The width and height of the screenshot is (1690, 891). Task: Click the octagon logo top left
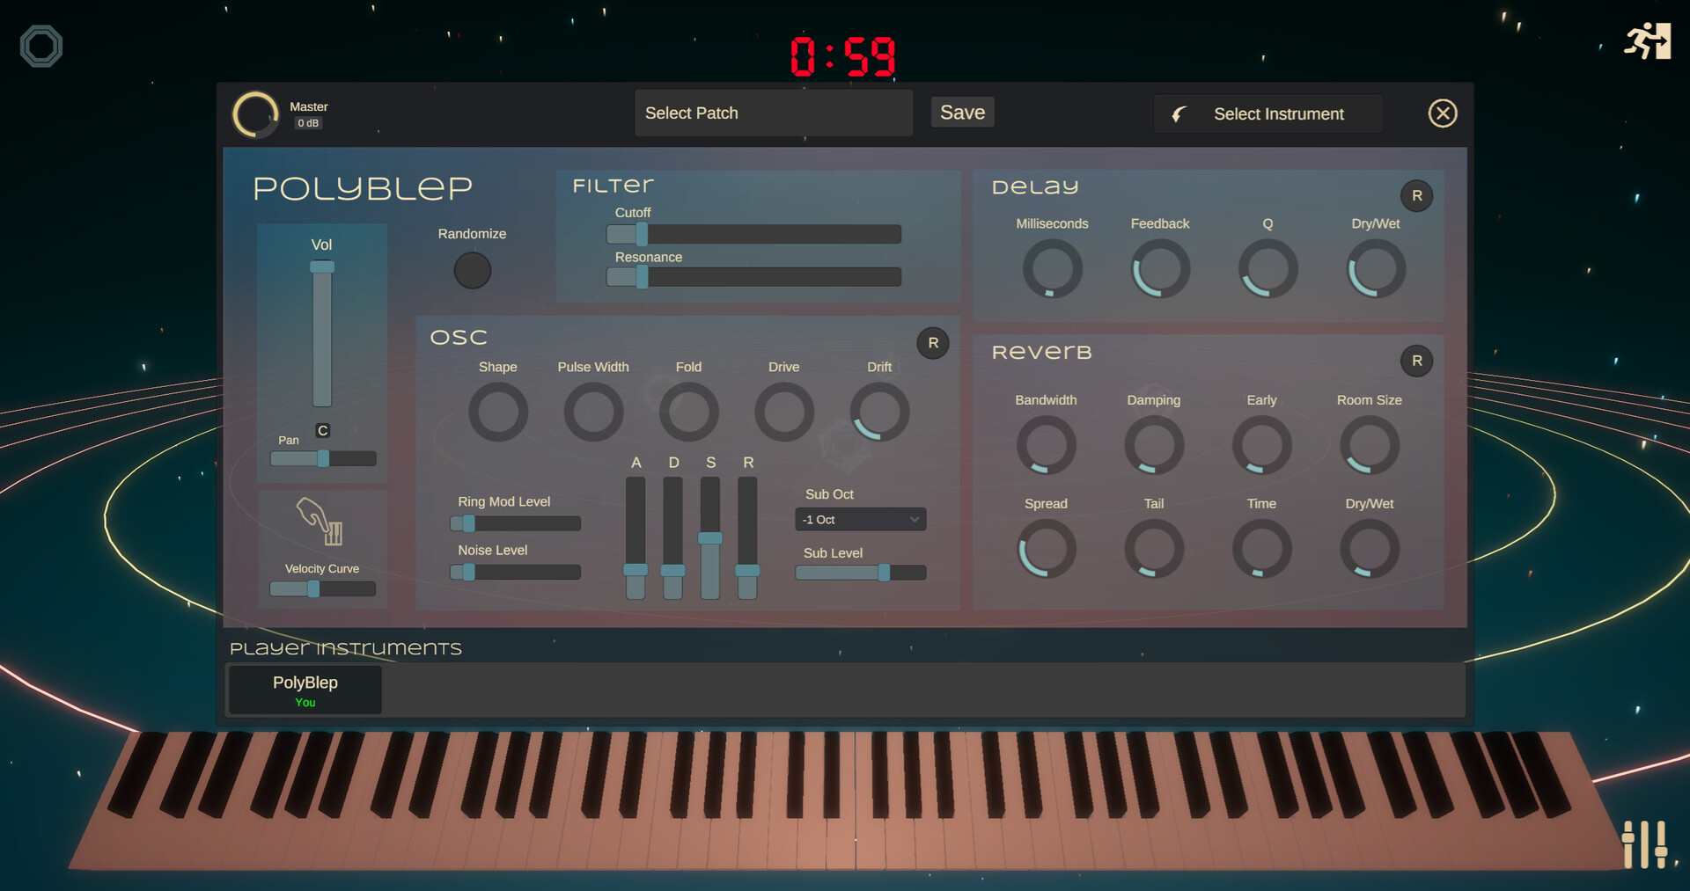tap(40, 46)
